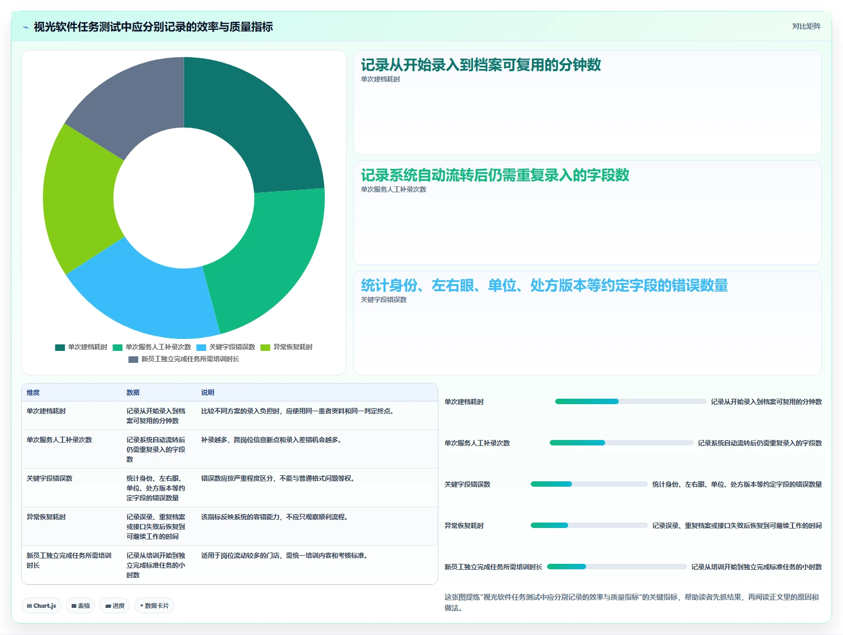Click the 关键字段错误数 progress bar
Screen dimensions: 843x635
(x=589, y=484)
